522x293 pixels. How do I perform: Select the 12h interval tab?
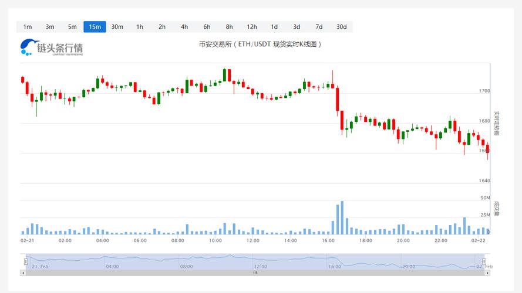(x=252, y=26)
